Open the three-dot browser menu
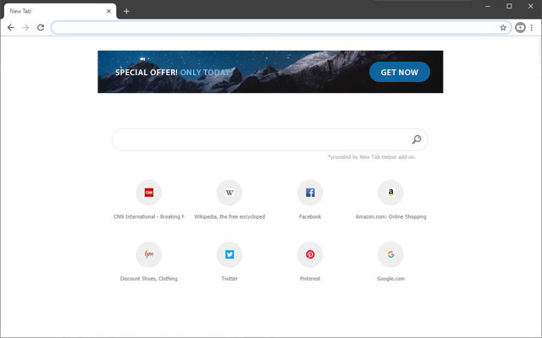 [532, 28]
